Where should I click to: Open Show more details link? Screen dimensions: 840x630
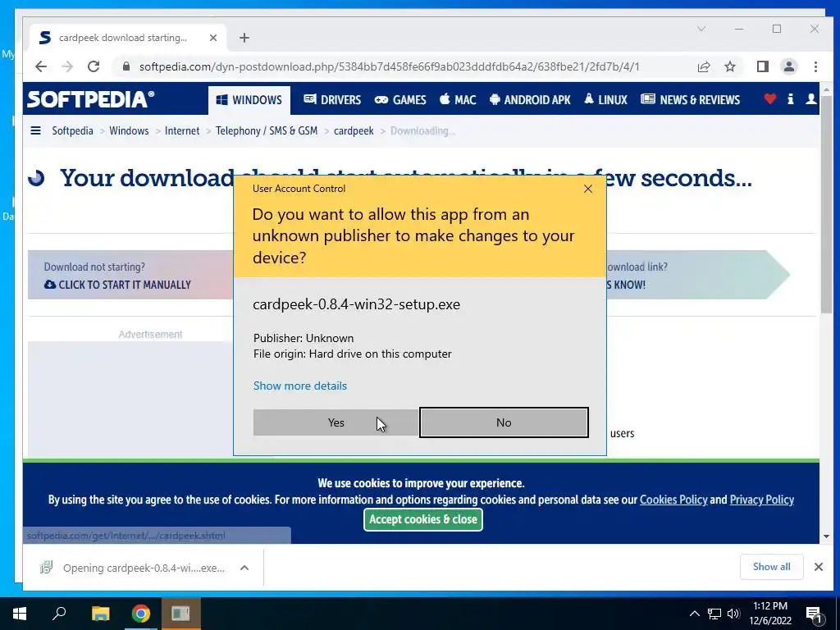(300, 386)
